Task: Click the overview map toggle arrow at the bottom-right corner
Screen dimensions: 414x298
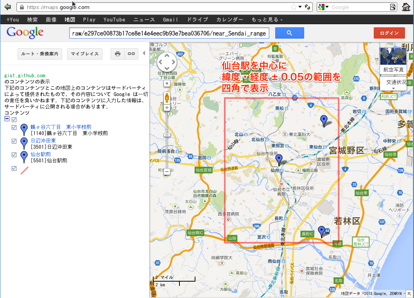Action: click(x=410, y=294)
